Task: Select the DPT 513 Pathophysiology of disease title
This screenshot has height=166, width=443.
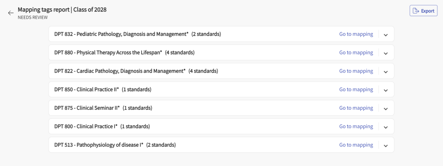Action: coord(99,145)
